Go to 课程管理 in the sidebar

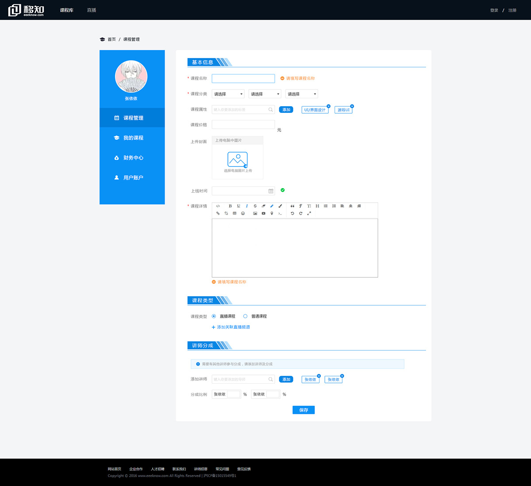click(132, 118)
